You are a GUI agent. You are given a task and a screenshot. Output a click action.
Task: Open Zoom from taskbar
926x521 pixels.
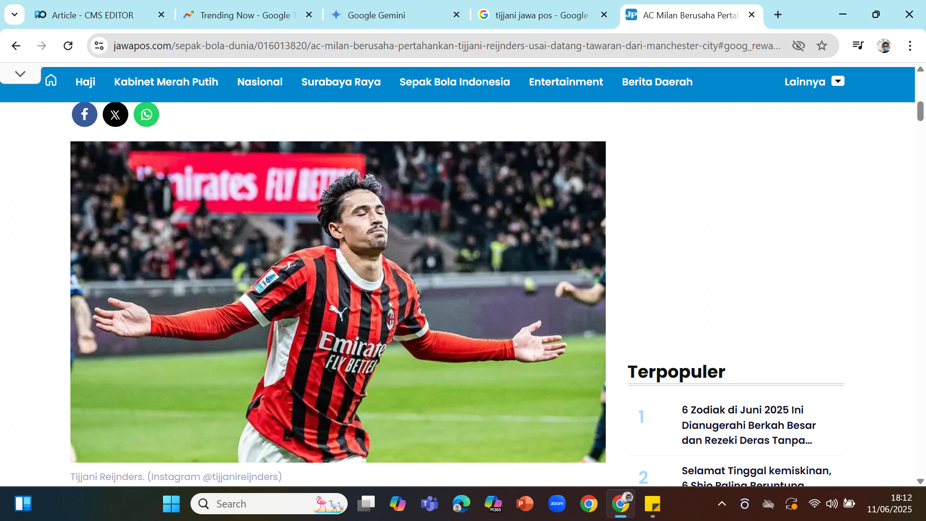pyautogui.click(x=557, y=504)
